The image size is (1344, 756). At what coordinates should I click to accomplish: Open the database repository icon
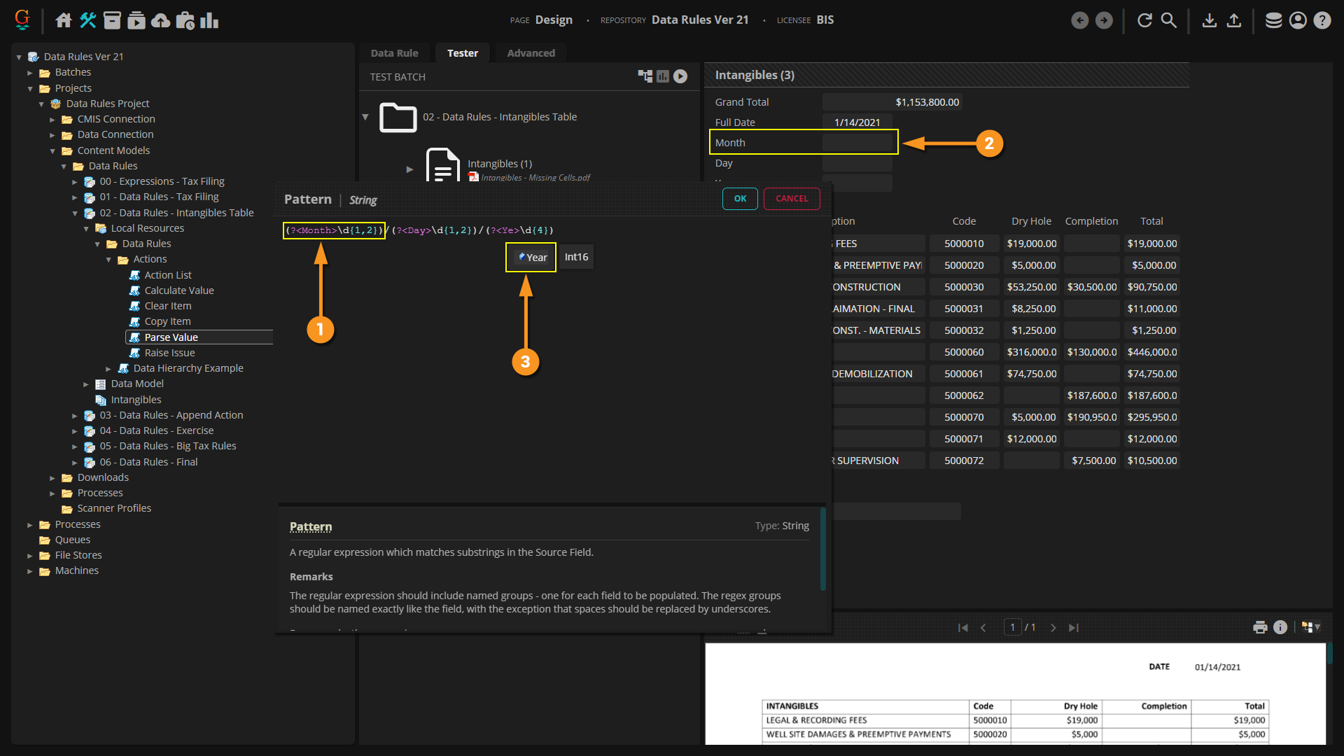1273,20
